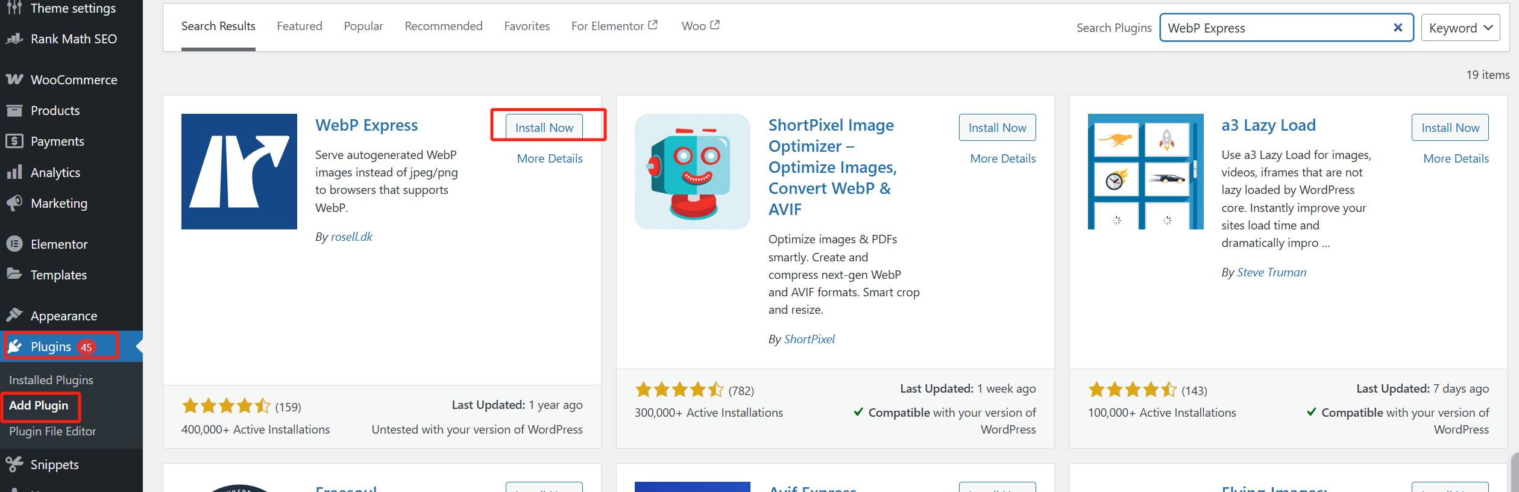Click the Products box icon in sidebar
Screen dimensions: 1519x492
pos(14,111)
